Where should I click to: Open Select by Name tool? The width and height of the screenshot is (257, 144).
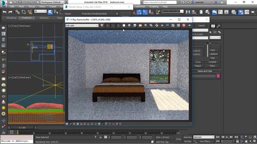pyautogui.click(x=56, y=12)
